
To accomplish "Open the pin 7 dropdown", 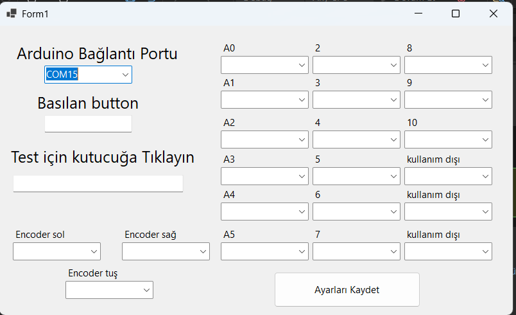I will point(356,251).
